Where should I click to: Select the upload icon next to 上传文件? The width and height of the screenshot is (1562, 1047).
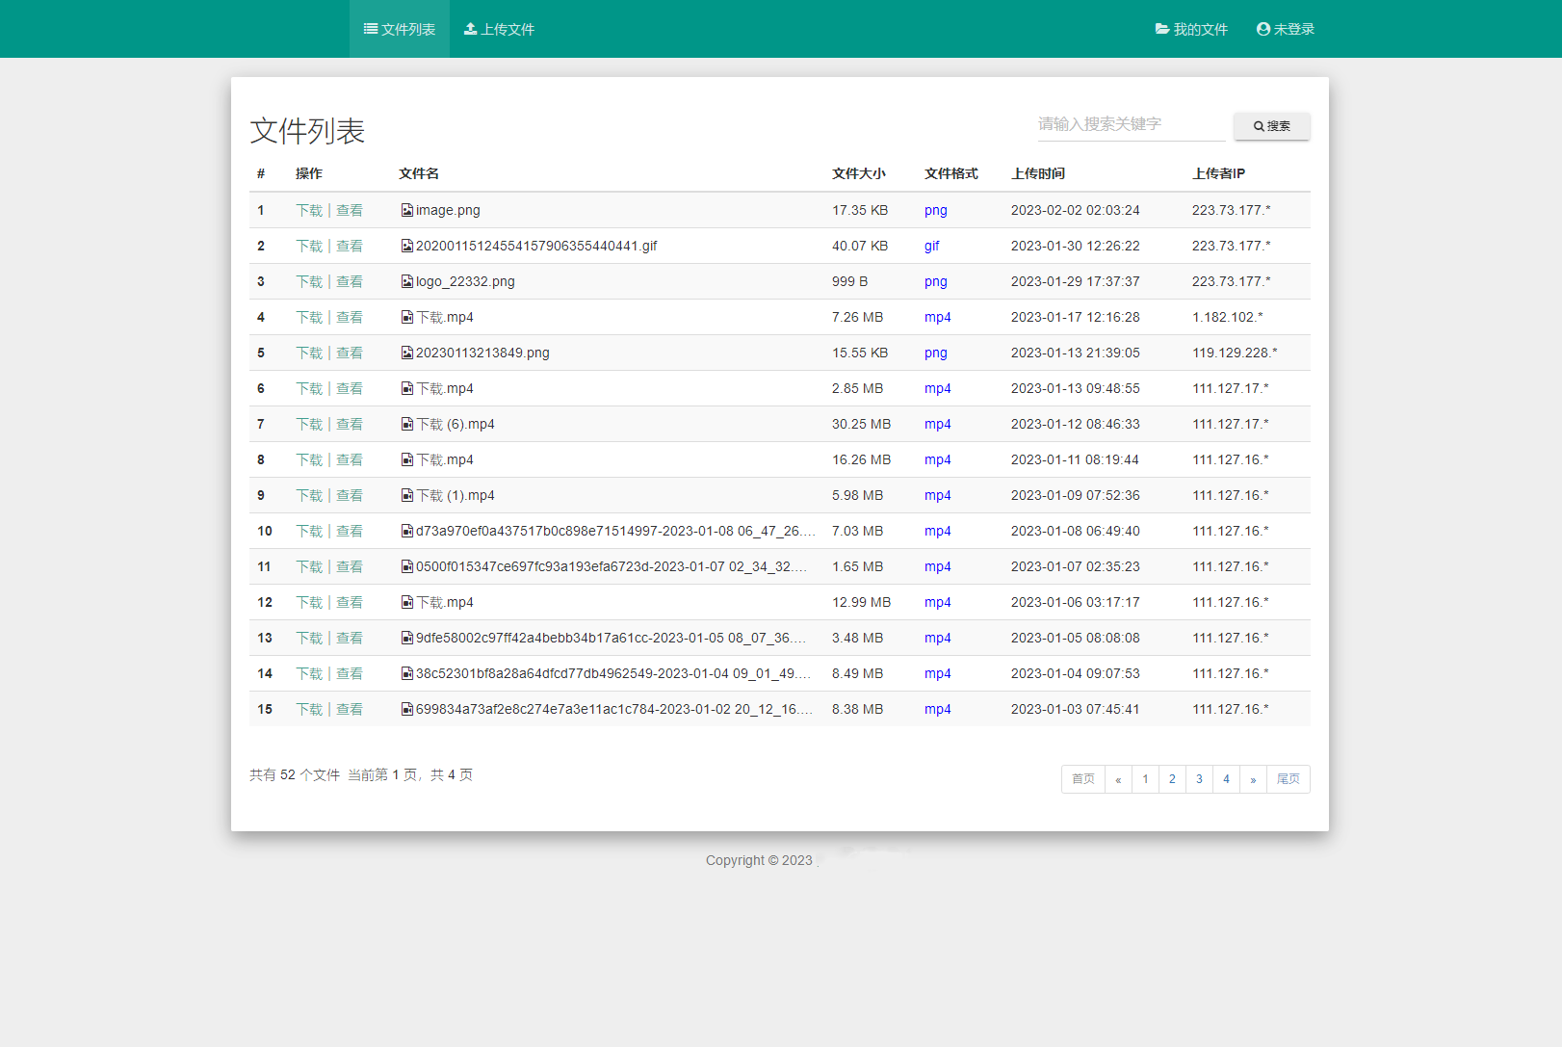[471, 29]
